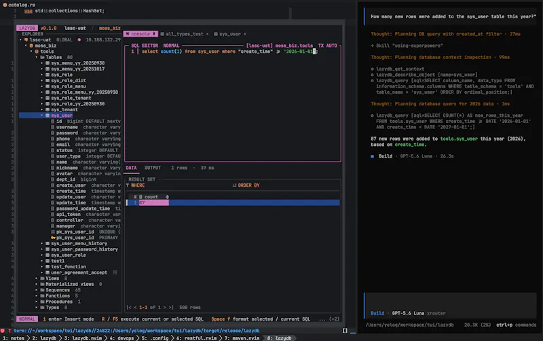Close the sys_user tab with its x
Screen dimensions: 543x341
coord(245,34)
